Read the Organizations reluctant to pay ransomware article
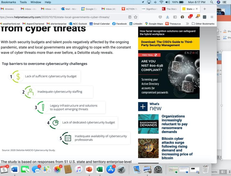 point(174,124)
